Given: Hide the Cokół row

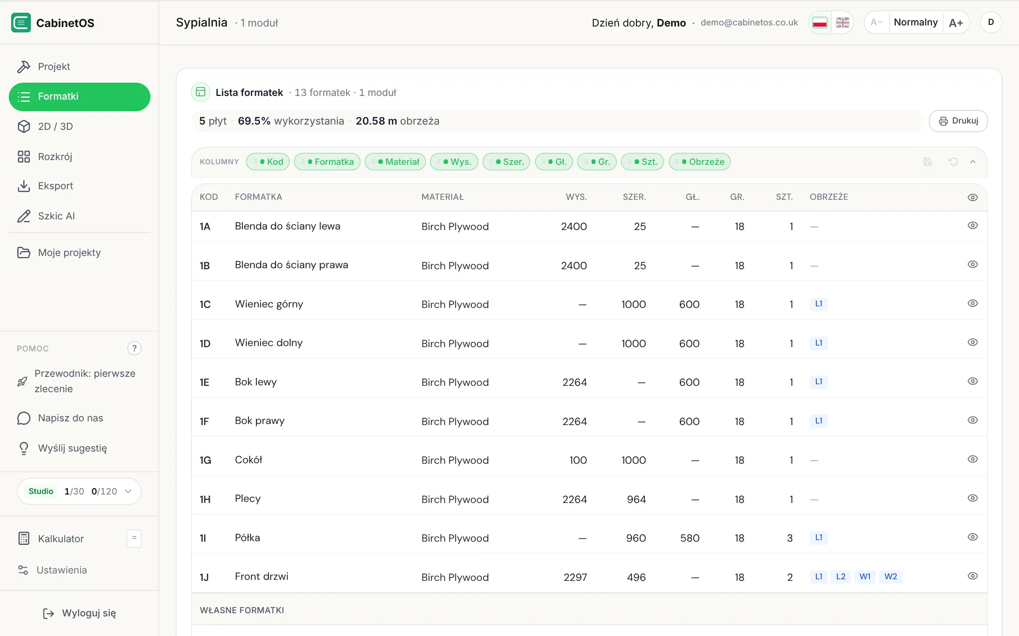Looking at the screenshot, I should pos(972,459).
